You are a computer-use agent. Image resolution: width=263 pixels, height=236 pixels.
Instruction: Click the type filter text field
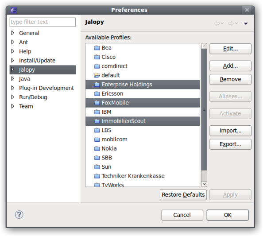(x=43, y=22)
